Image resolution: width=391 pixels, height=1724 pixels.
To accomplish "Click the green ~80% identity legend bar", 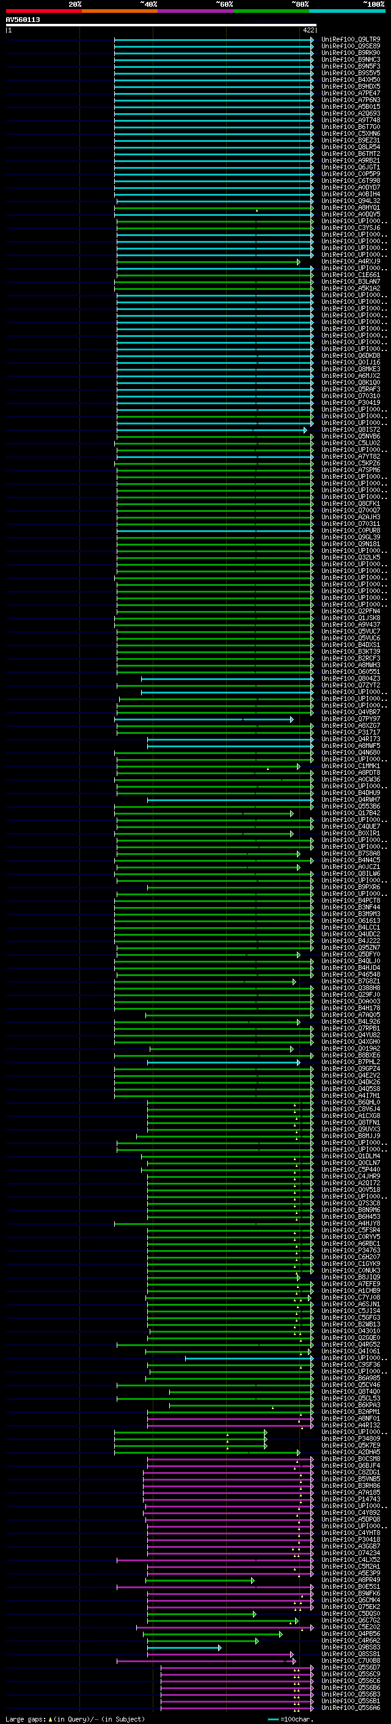I will [x=271, y=12].
